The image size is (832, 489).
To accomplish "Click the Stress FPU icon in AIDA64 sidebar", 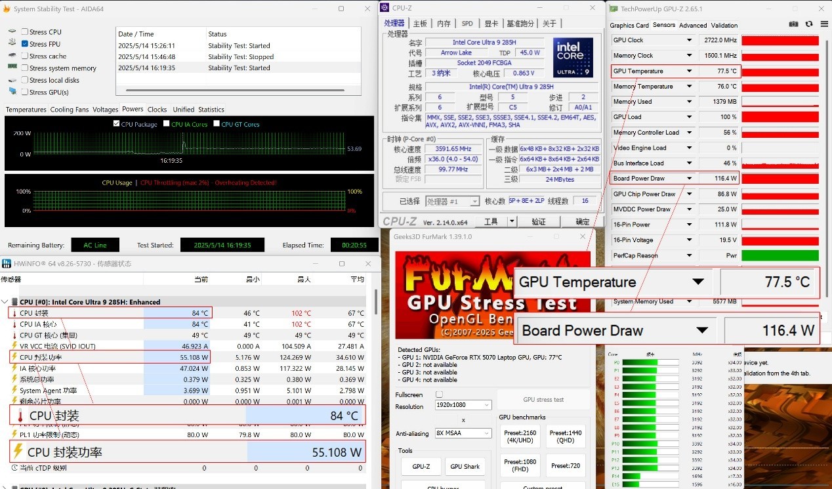I will point(12,43).
